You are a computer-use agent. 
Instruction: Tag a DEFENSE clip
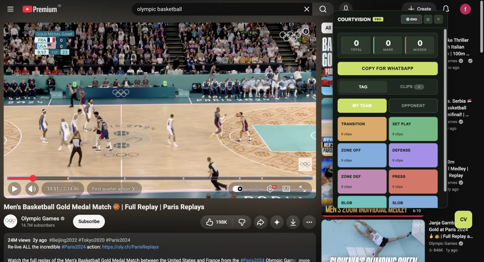point(413,155)
